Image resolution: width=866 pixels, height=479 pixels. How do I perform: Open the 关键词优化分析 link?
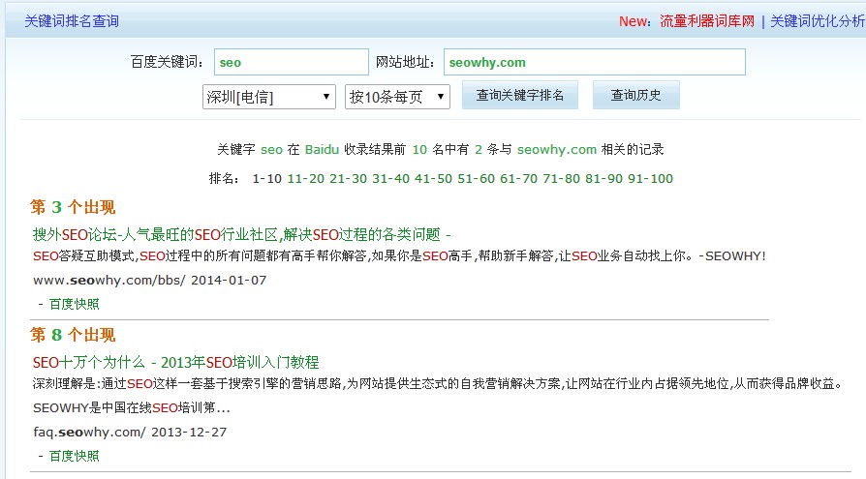[x=818, y=21]
